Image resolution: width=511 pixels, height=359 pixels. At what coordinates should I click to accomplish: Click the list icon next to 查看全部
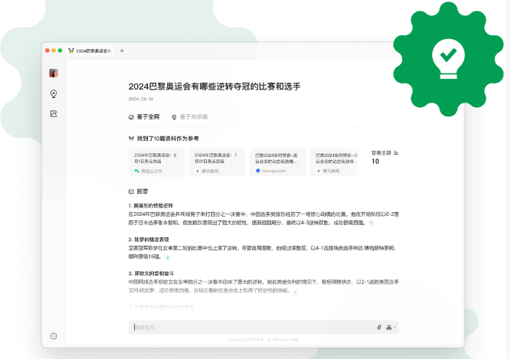click(396, 152)
